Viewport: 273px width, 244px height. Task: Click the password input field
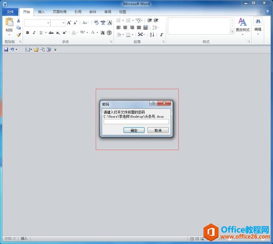click(136, 122)
